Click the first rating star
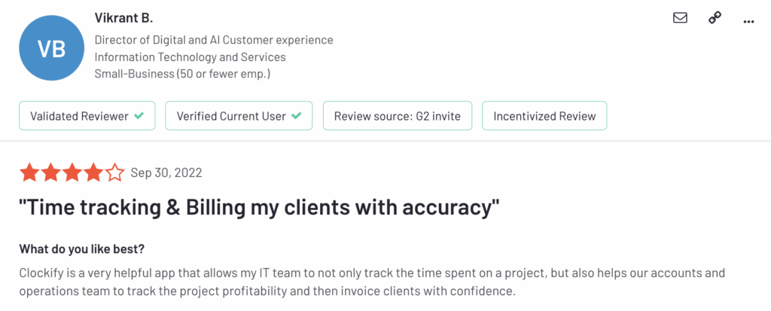 [29, 172]
